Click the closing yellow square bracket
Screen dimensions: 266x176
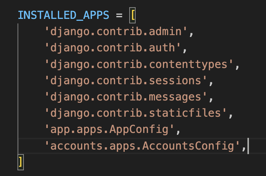pos(20,162)
